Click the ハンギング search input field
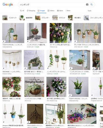 [x=52, y=5]
